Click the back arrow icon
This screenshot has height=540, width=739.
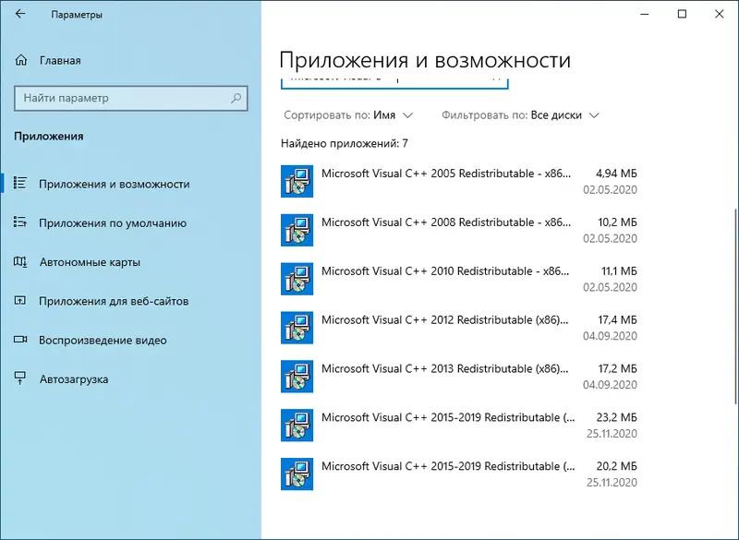(x=19, y=14)
